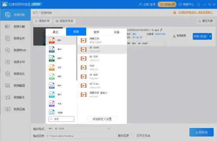Select the WMV format icon

click(x=52, y=76)
